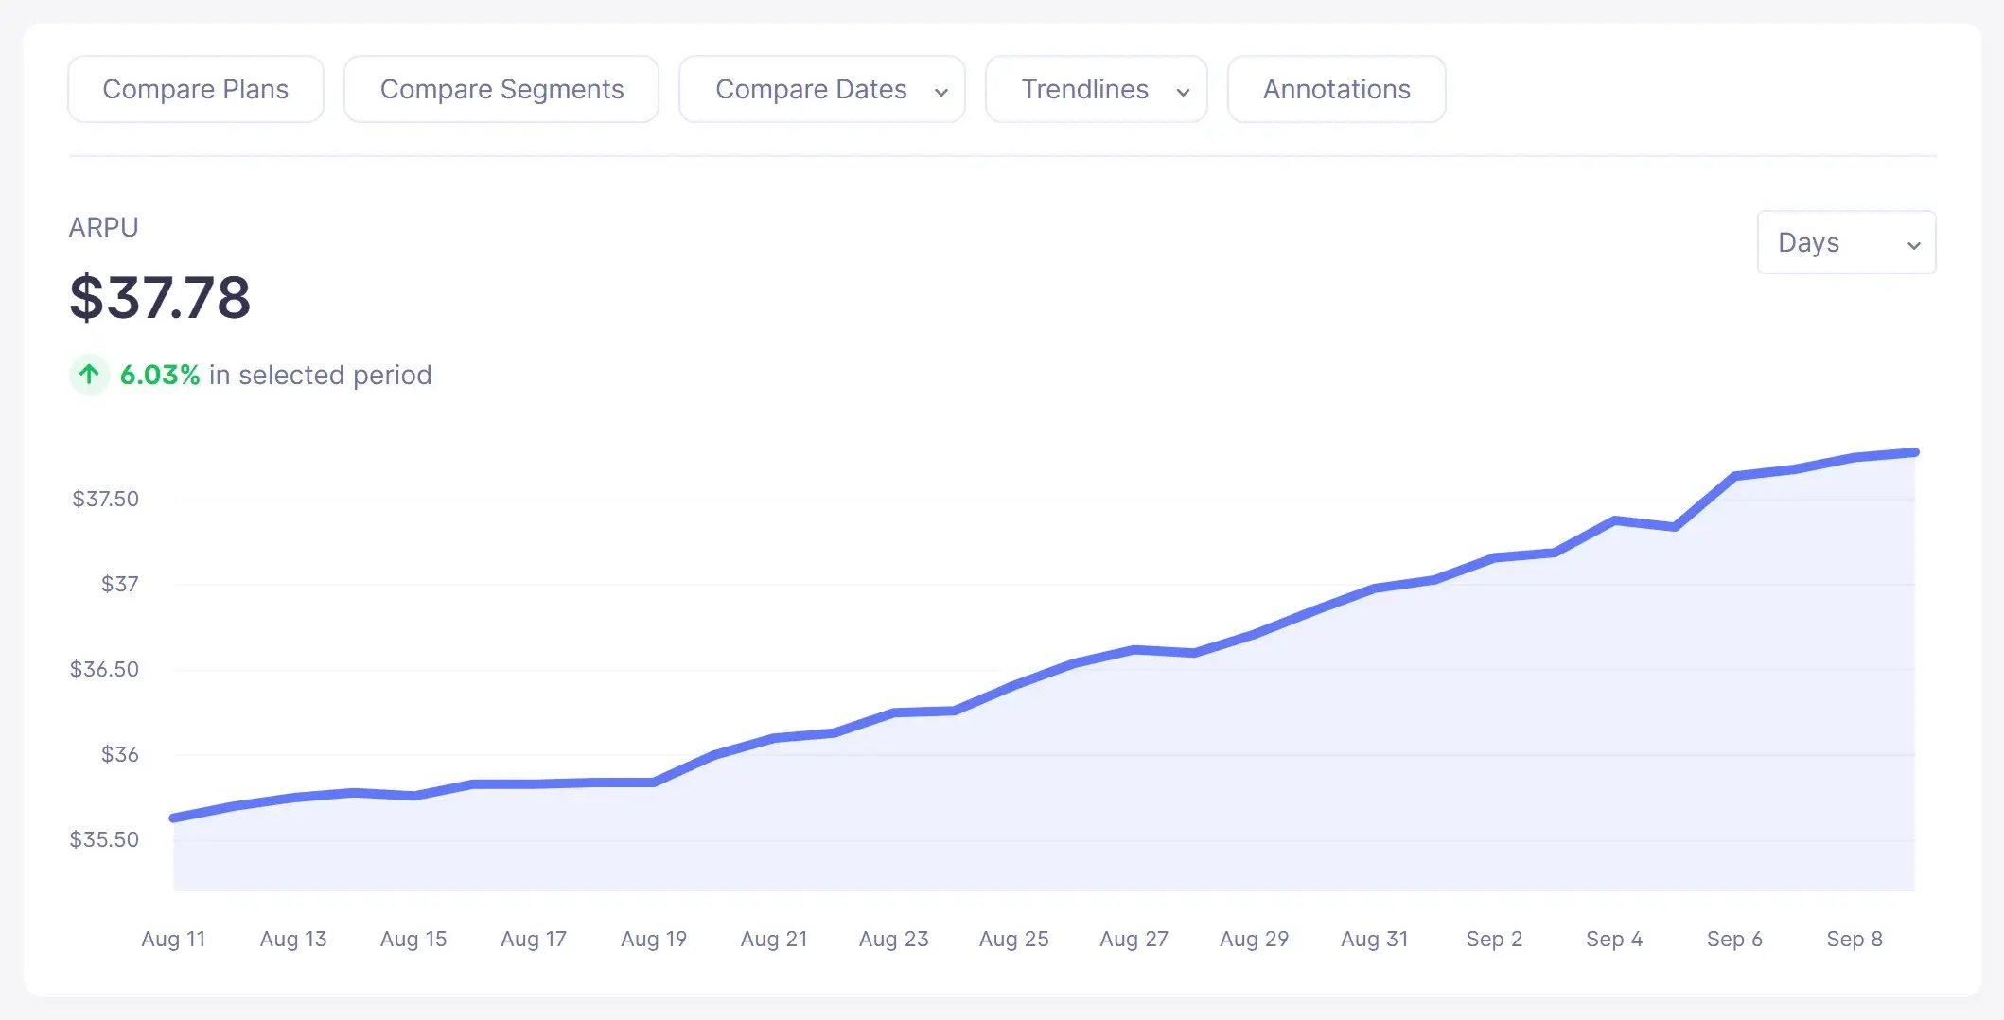Select the Aug 31 axis label

tap(1375, 939)
